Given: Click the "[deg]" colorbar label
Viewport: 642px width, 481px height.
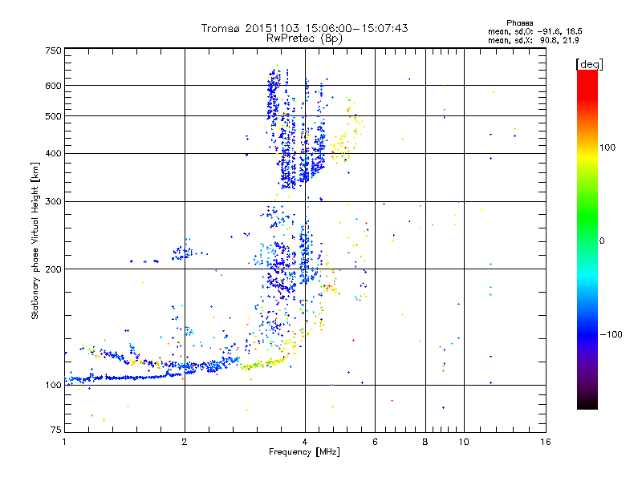Looking at the screenshot, I should click(589, 64).
